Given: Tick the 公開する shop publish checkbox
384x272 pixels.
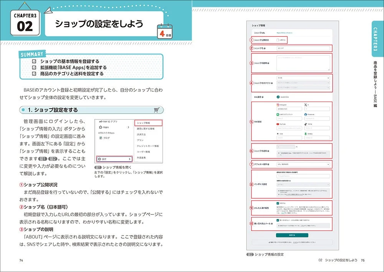Looking at the screenshot, I should coord(278,40).
